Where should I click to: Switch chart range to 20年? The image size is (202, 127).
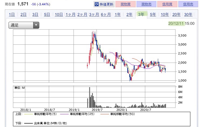tap(176, 15)
